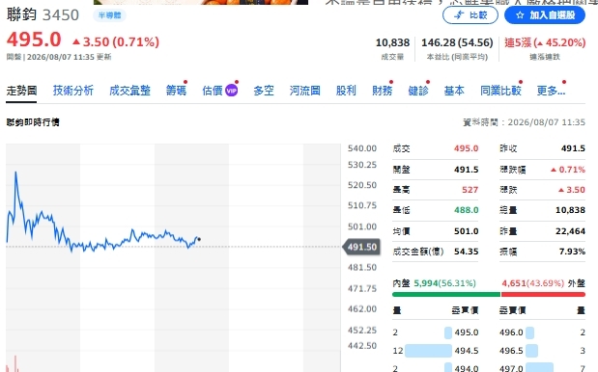Open the 半導體 industry tag

109,15
